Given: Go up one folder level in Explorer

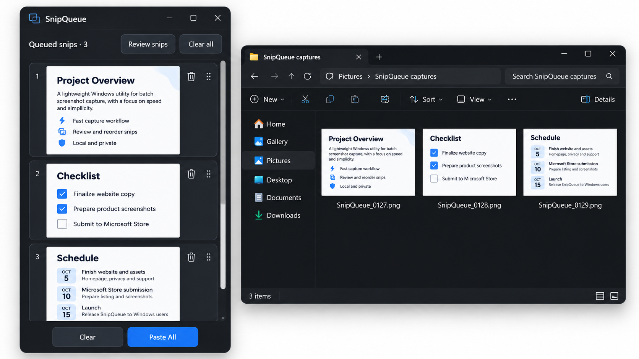Looking at the screenshot, I should [291, 76].
